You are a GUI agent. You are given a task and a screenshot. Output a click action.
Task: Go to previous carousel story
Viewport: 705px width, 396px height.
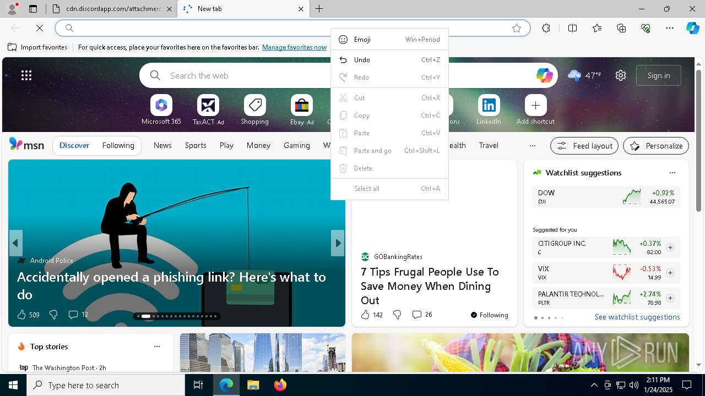15,243
